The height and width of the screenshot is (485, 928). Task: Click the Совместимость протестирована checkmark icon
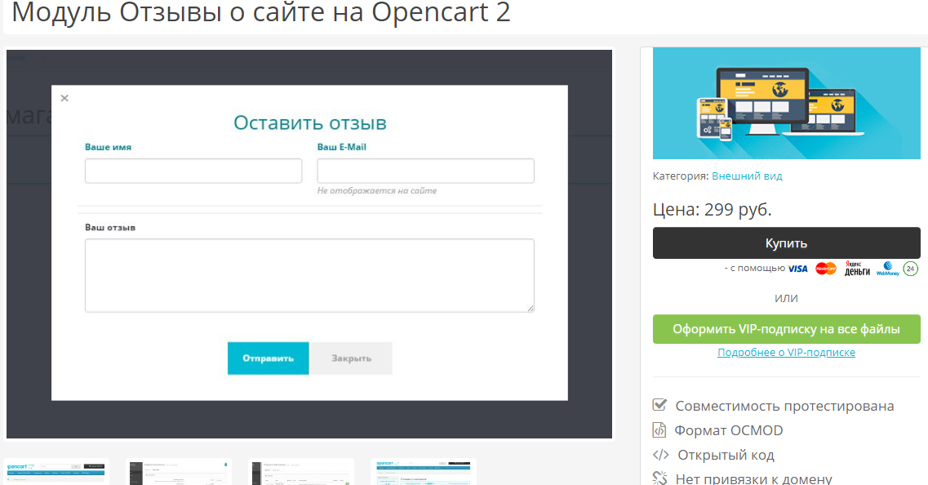[x=659, y=405]
